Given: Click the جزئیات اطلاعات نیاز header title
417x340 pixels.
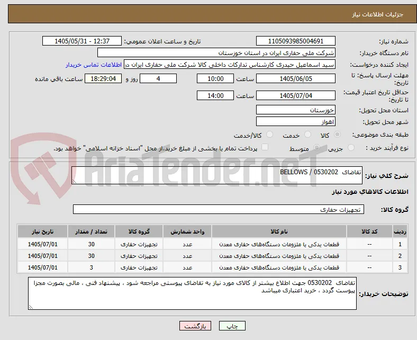Looking at the screenshot, I should click(x=377, y=14).
